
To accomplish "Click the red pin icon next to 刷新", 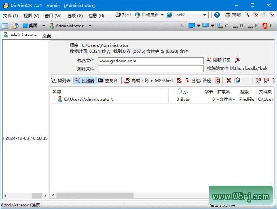I will click(x=237, y=60).
